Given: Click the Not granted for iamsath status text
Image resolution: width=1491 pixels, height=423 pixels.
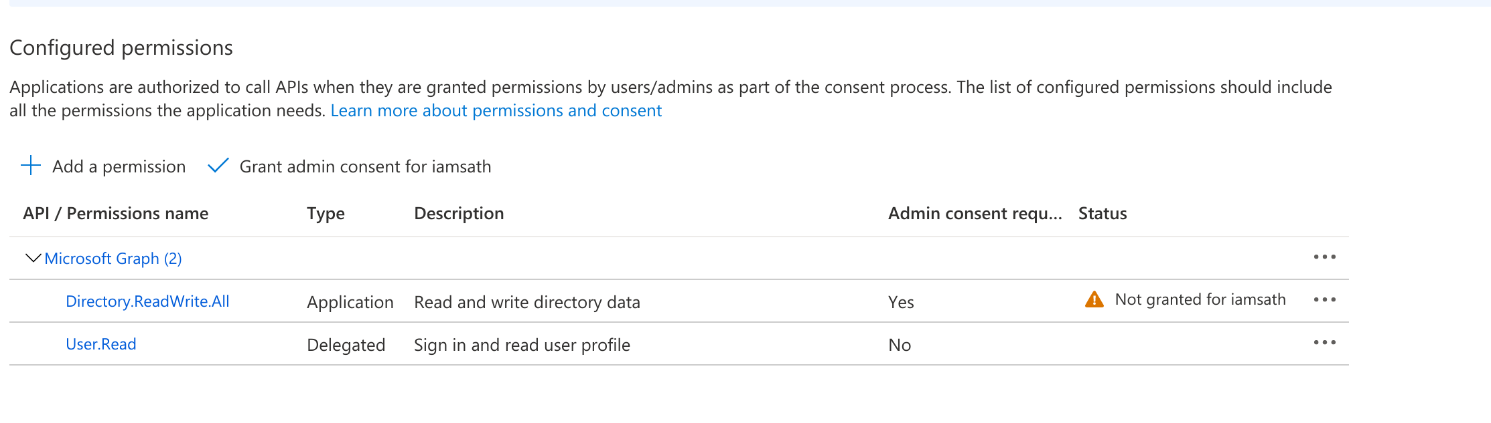Looking at the screenshot, I should pyautogui.click(x=1200, y=299).
